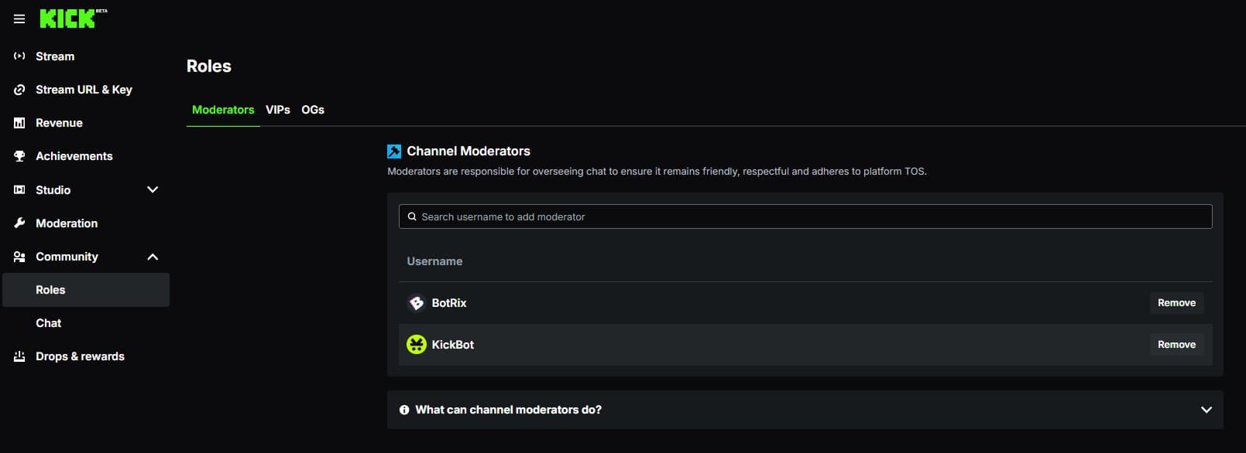The image size is (1246, 453).
Task: Click the Roles page title
Action: [x=209, y=66]
